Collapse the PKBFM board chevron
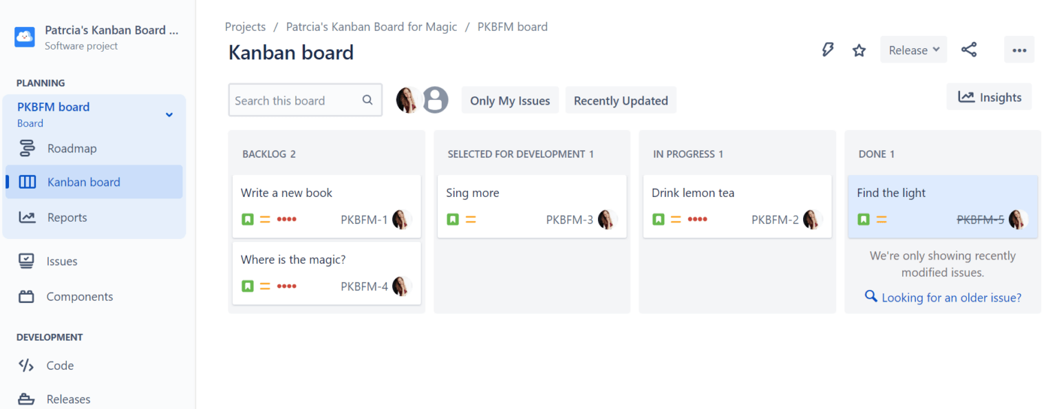The image size is (1057, 409). [x=169, y=114]
